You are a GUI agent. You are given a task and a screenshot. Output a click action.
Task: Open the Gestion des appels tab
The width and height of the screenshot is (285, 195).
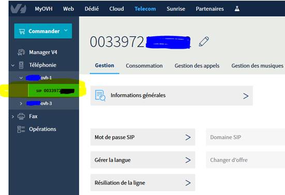point(197,66)
